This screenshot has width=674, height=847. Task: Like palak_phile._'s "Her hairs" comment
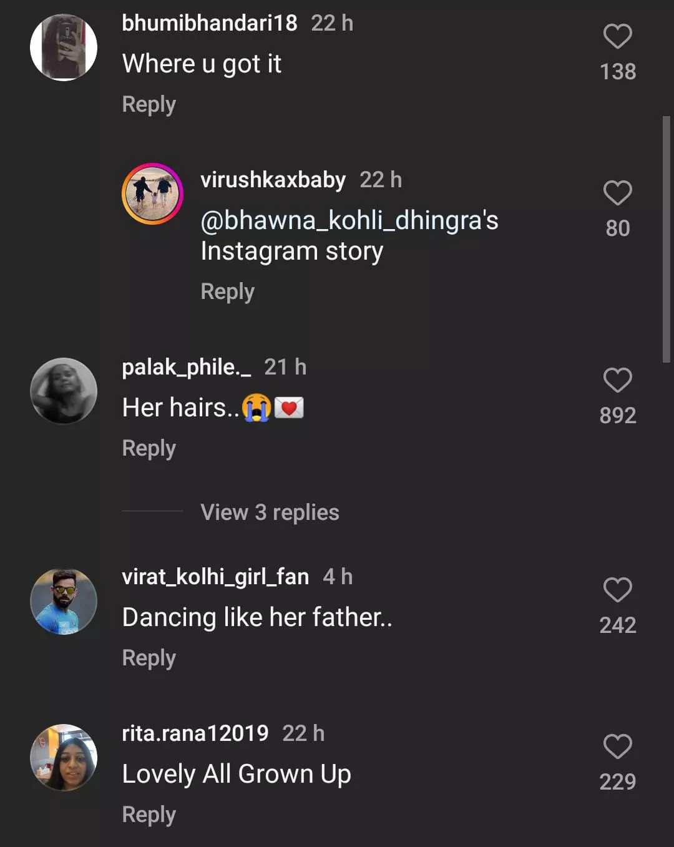click(617, 381)
